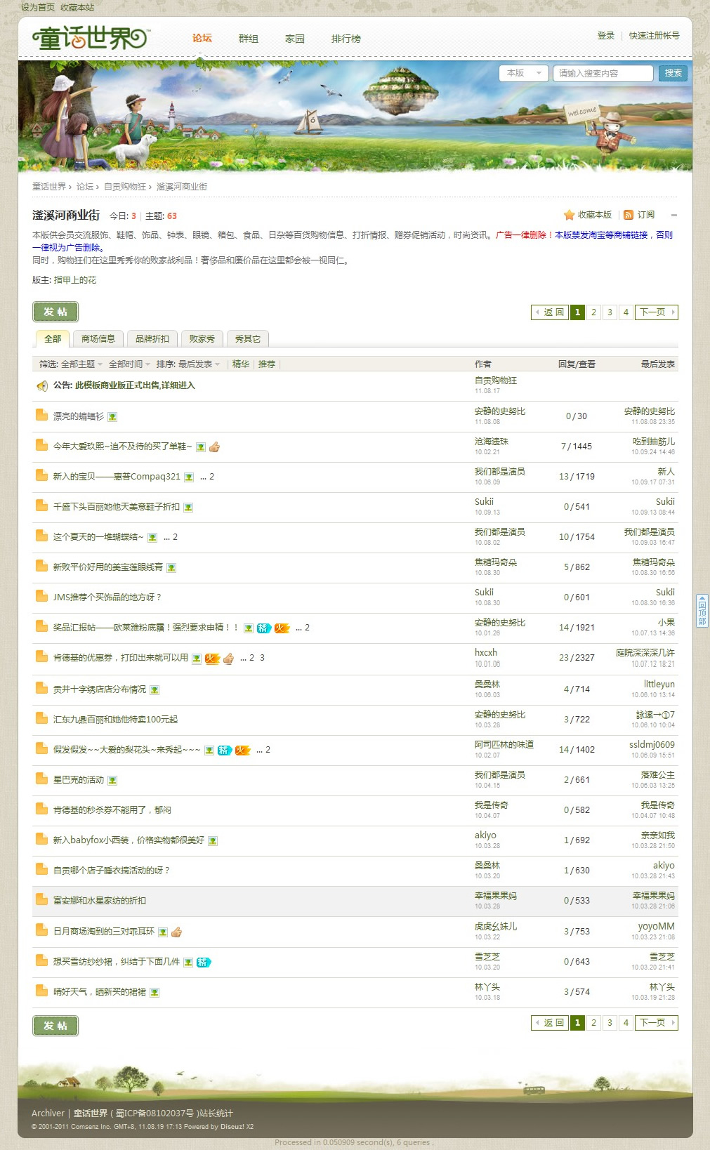
Task: Click the 精 badge on 想买雪纺纱纱裙 thread
Action: pos(204,962)
